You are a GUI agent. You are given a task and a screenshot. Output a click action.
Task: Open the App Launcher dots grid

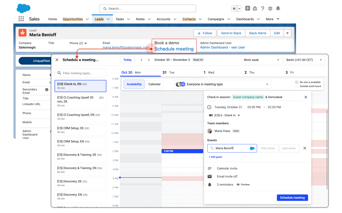click(x=21, y=19)
